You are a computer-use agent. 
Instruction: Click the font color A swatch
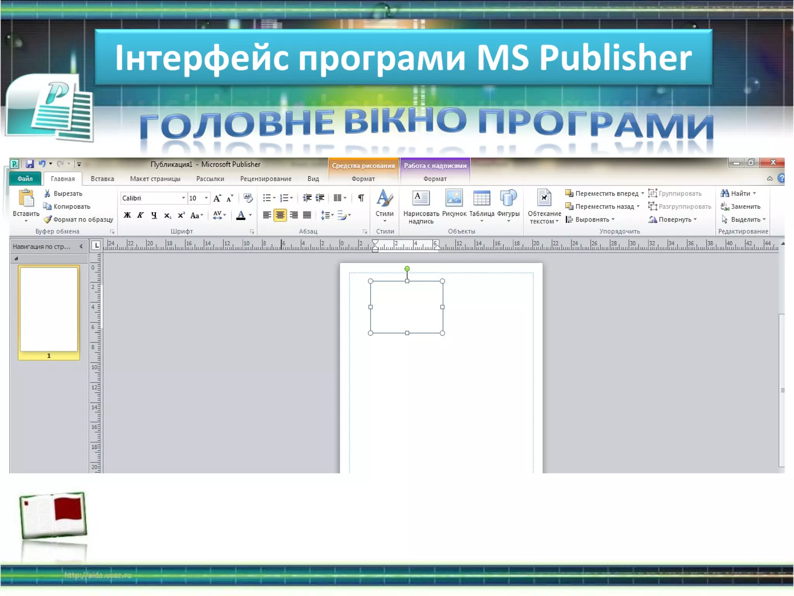(241, 215)
